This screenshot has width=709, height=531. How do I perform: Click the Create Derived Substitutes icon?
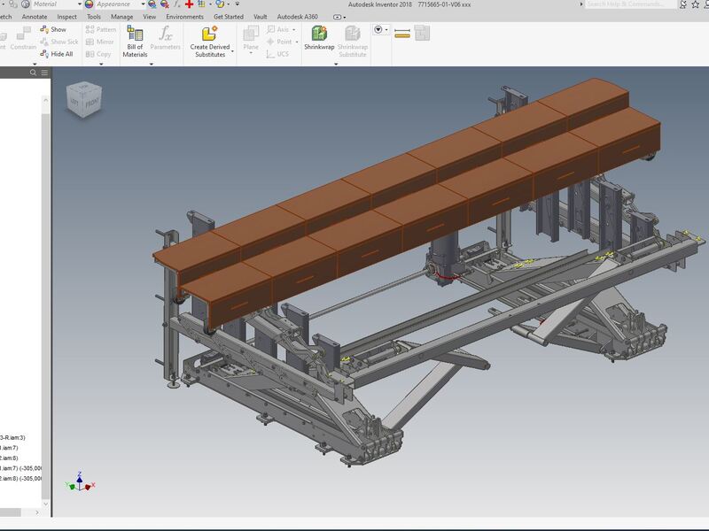(210, 34)
